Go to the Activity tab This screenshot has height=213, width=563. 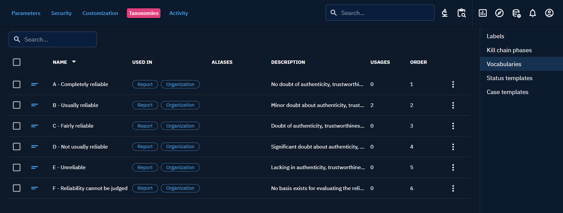coord(178,13)
